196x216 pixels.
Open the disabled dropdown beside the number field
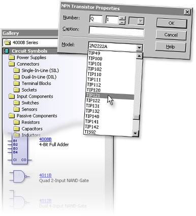point(137,21)
